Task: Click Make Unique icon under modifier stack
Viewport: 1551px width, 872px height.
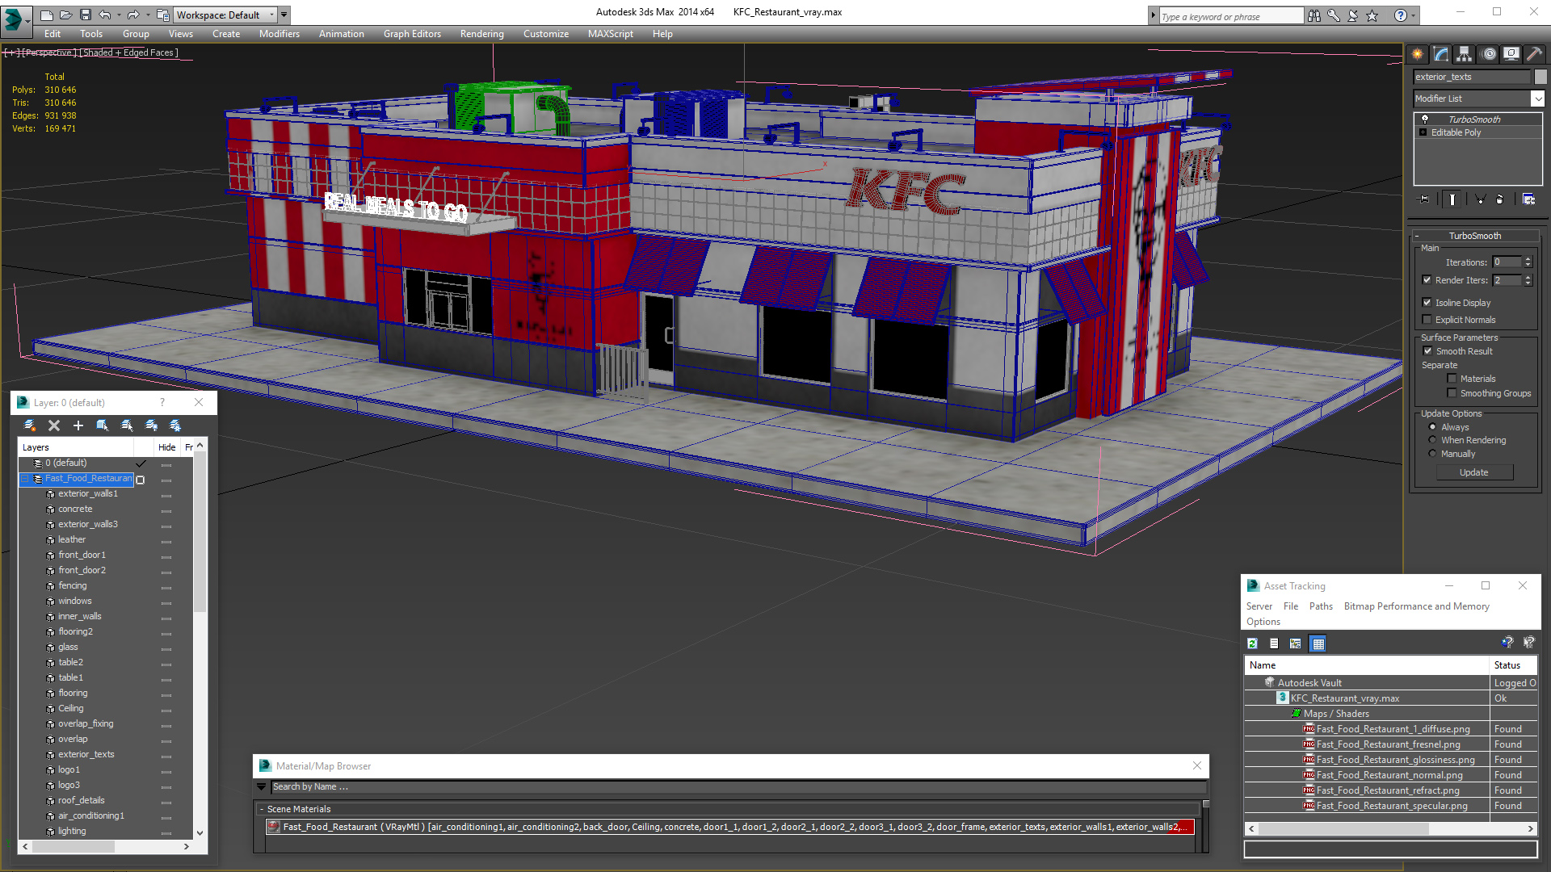Action: tap(1480, 199)
